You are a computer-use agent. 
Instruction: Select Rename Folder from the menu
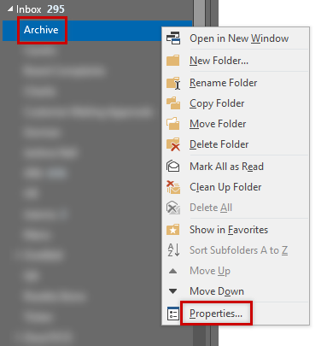point(224,83)
